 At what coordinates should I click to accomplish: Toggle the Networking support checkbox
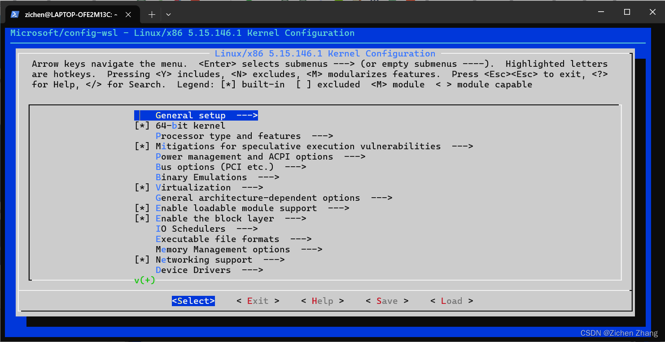point(142,260)
